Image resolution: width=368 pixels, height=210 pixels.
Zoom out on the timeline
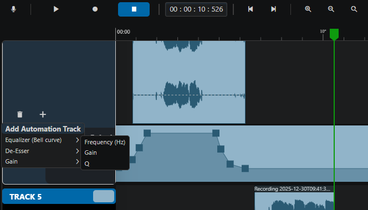tap(331, 9)
